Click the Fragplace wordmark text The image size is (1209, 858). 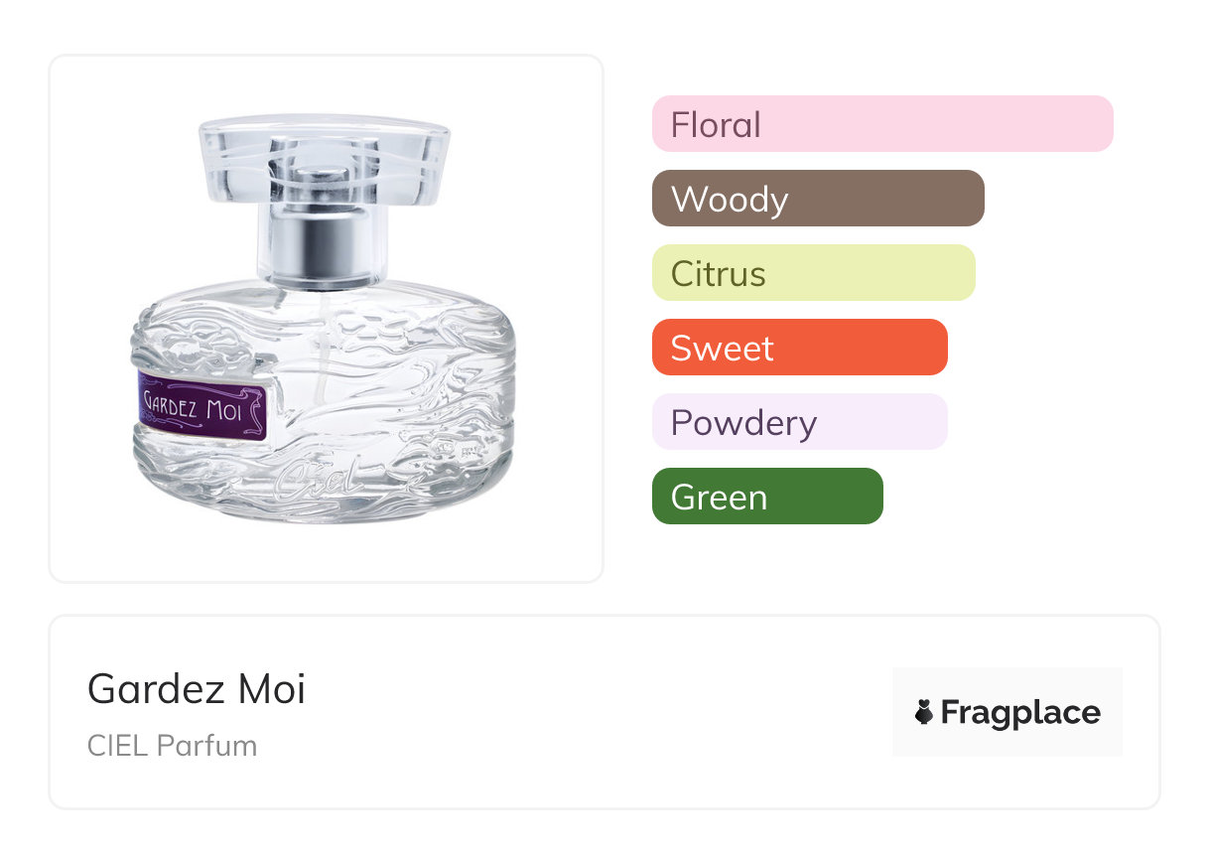[x=1020, y=713]
